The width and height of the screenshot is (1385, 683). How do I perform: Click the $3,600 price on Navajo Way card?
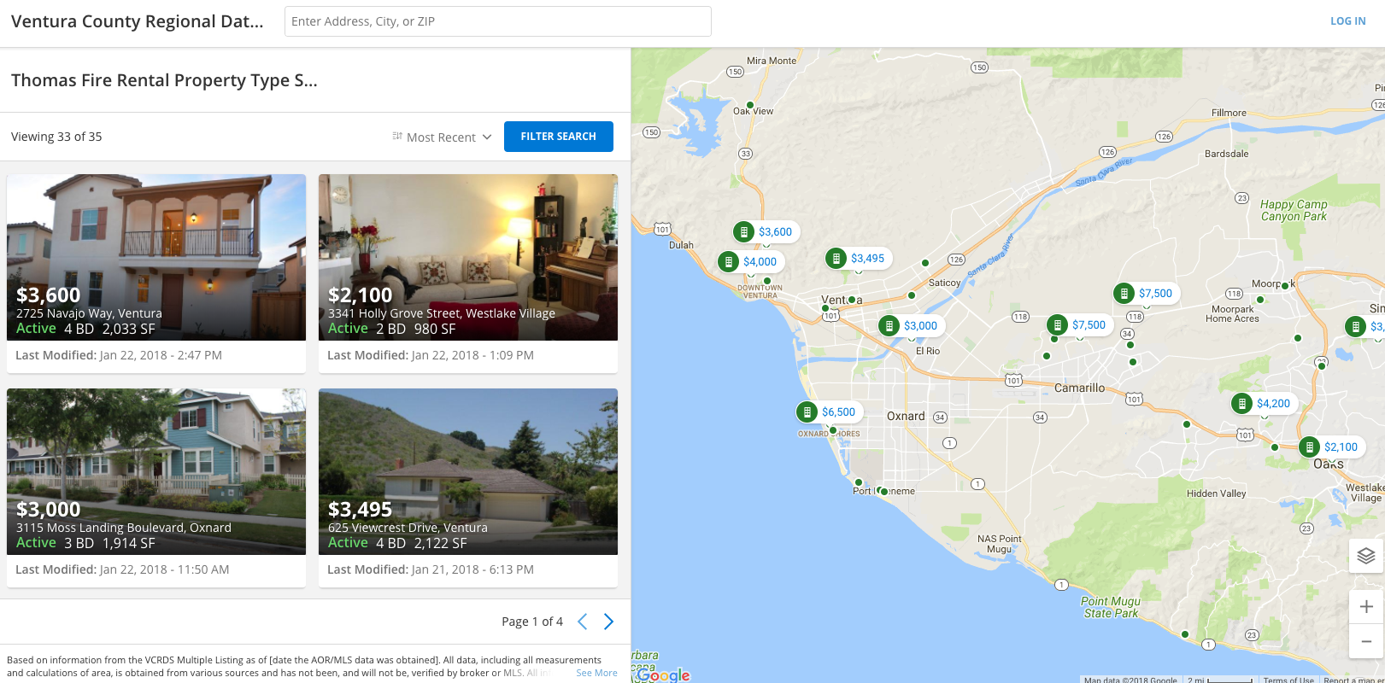click(49, 295)
